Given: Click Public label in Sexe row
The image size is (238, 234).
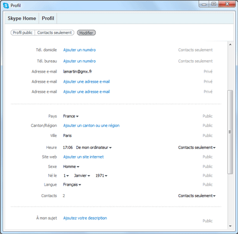Looking at the screenshot, I should click(x=208, y=167).
